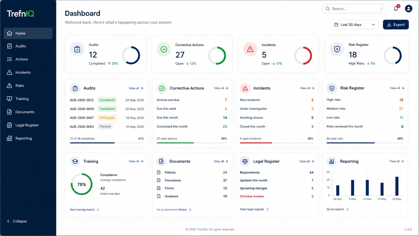Click the Reporting bar chart panel icon
419x236 pixels.
click(x=332, y=161)
